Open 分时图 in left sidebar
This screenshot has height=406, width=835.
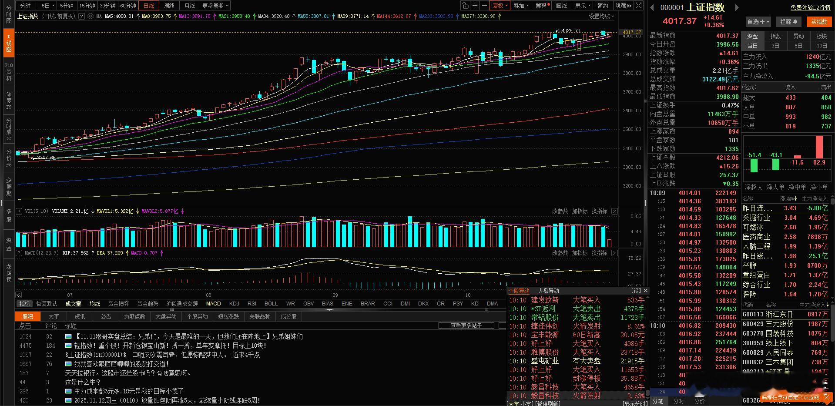pyautogui.click(x=9, y=14)
